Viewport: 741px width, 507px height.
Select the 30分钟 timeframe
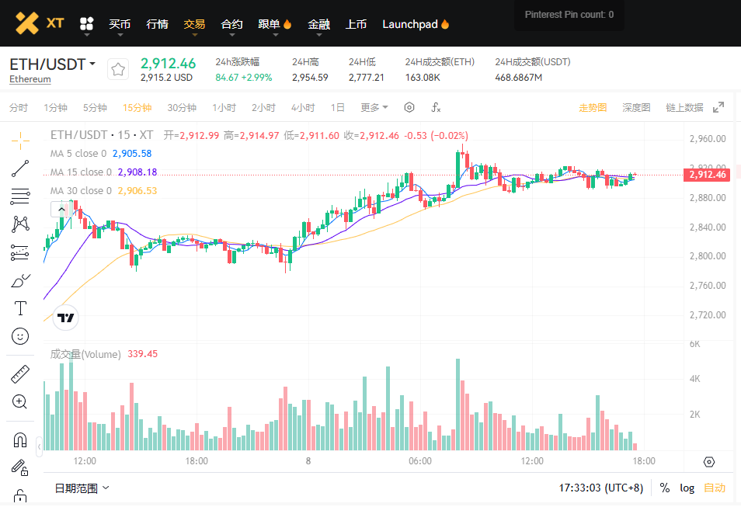tap(182, 107)
